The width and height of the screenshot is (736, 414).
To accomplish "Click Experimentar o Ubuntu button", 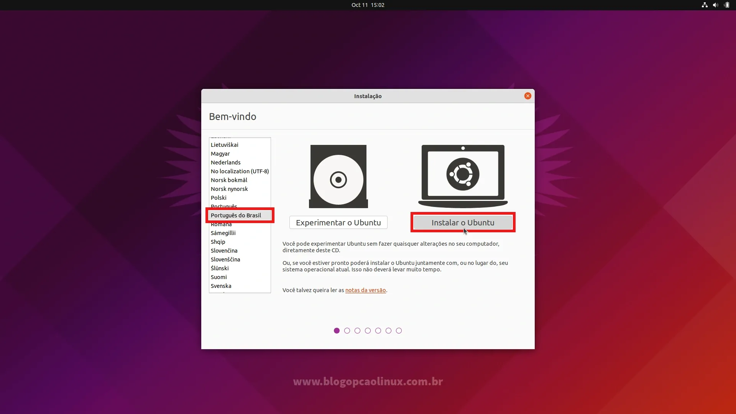I will click(x=338, y=222).
